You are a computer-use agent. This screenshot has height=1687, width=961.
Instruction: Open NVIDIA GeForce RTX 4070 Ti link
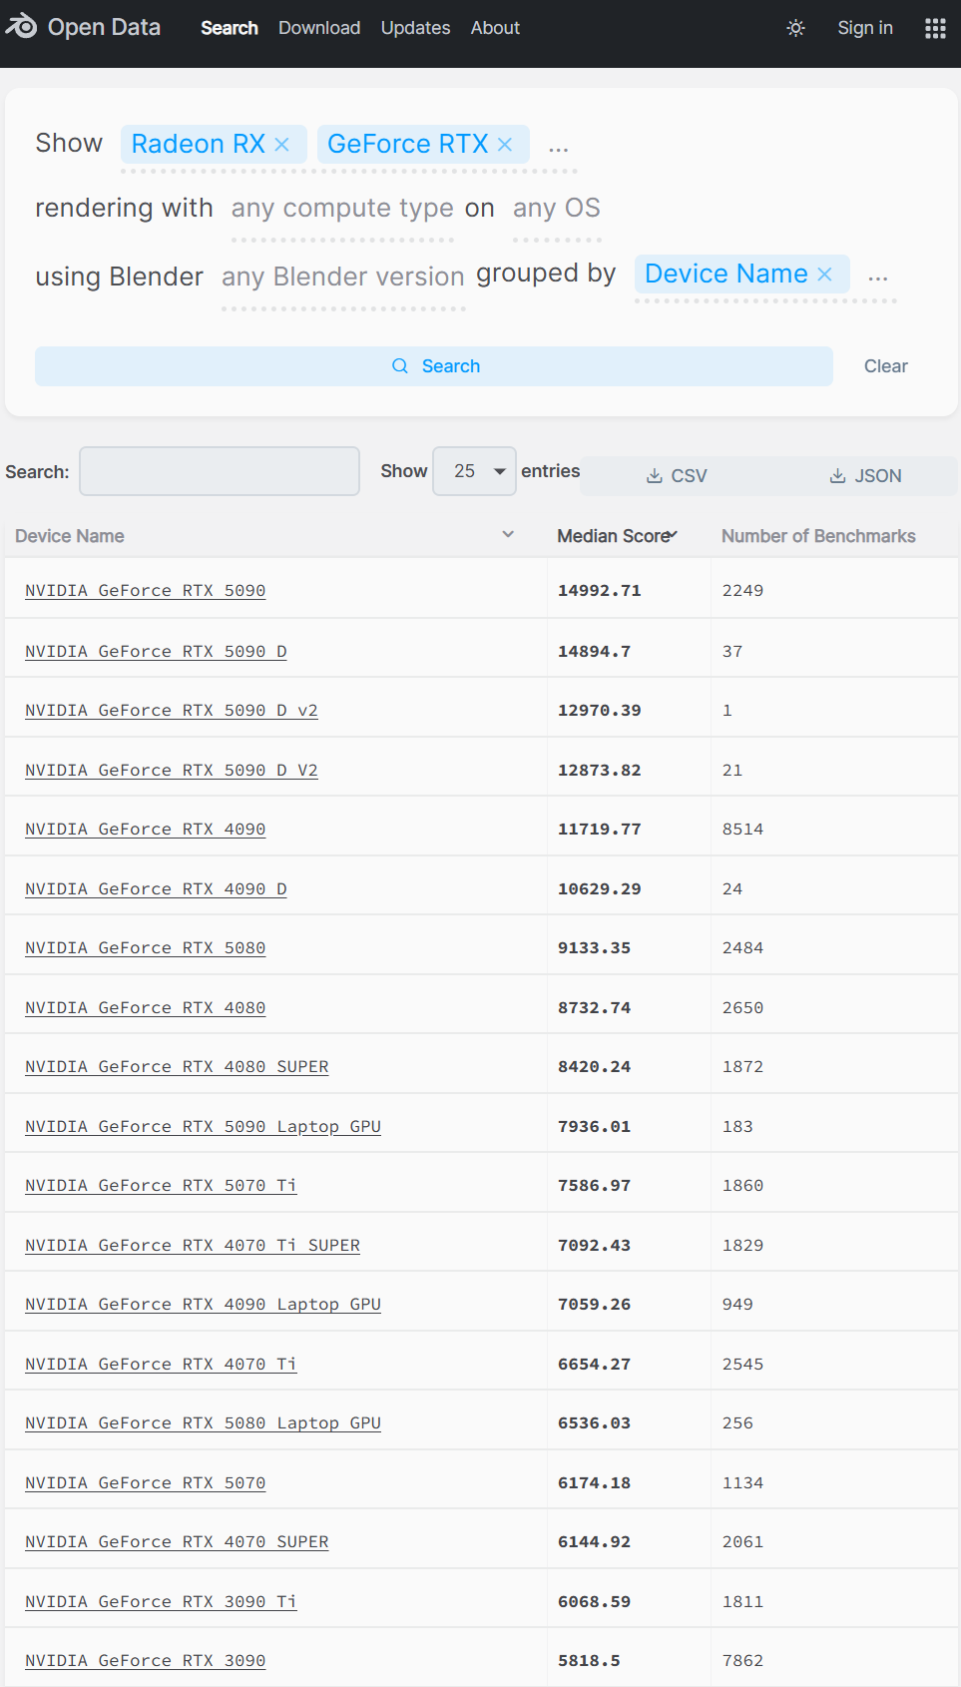[161, 1365]
